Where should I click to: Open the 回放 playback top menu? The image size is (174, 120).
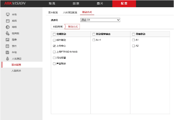tap(75, 3)
